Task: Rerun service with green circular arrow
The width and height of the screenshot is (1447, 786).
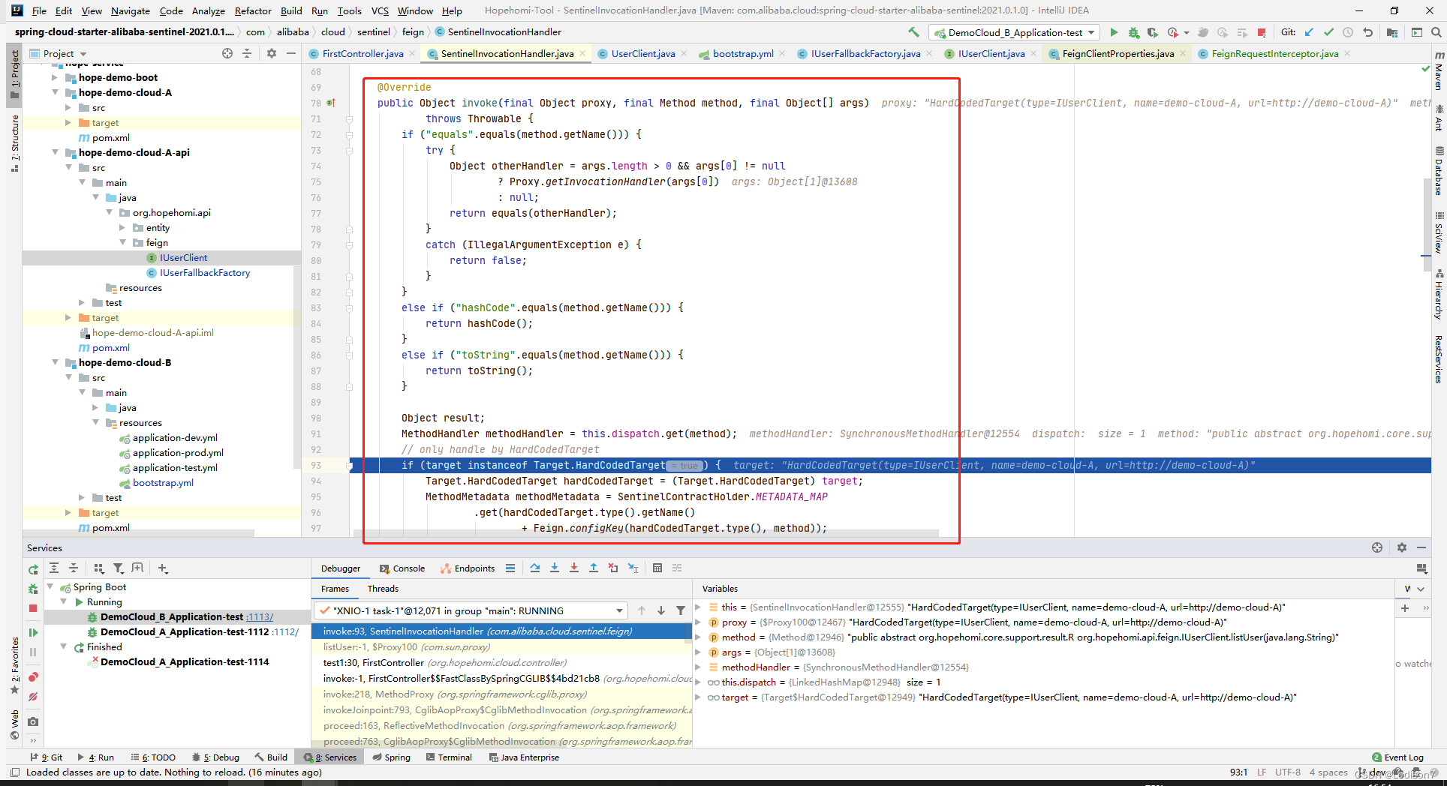Action: click(x=33, y=569)
